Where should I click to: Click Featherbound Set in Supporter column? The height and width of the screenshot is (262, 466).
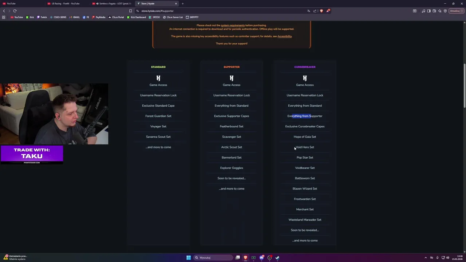pos(232,126)
